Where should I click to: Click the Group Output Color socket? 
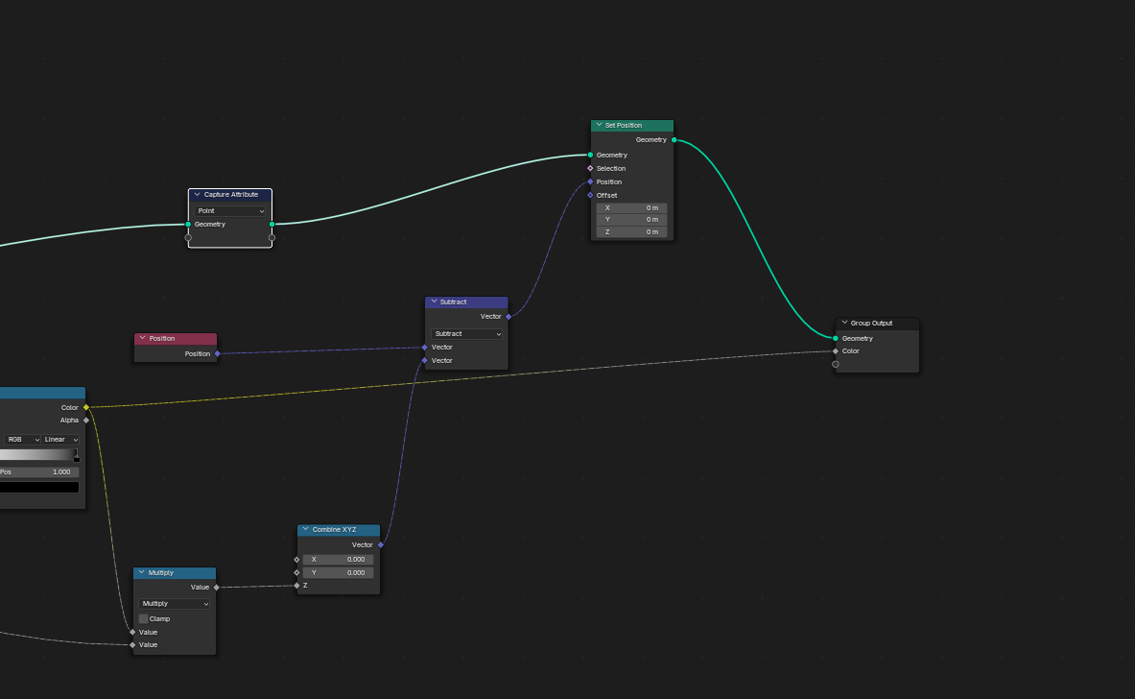tap(836, 351)
